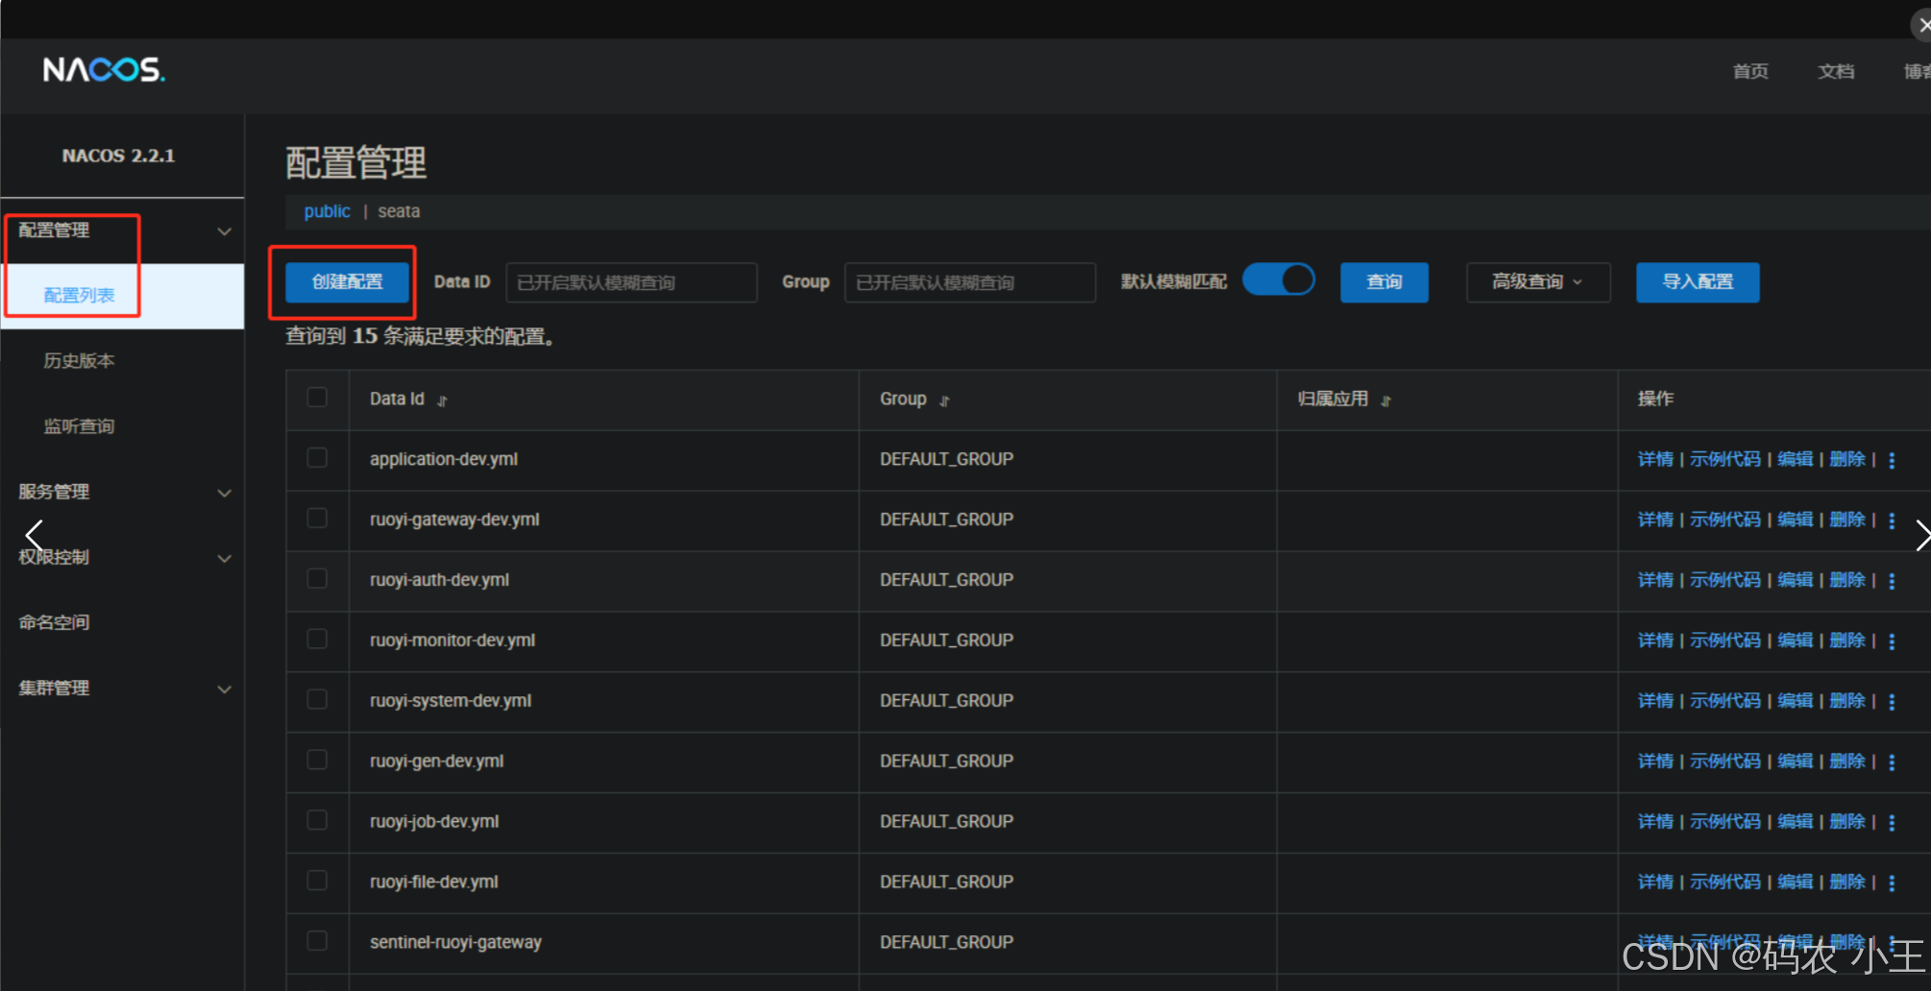Check the ruoyi-gen-dev.yml row checkbox
Image resolution: width=1931 pixels, height=991 pixels.
pos(317,761)
